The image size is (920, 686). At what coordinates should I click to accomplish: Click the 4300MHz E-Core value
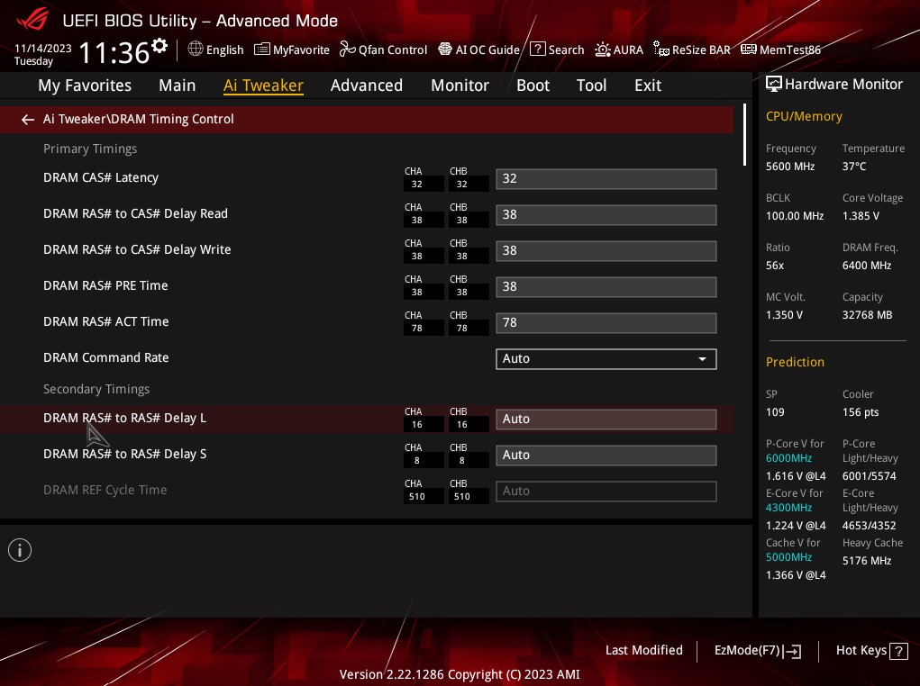(x=788, y=508)
